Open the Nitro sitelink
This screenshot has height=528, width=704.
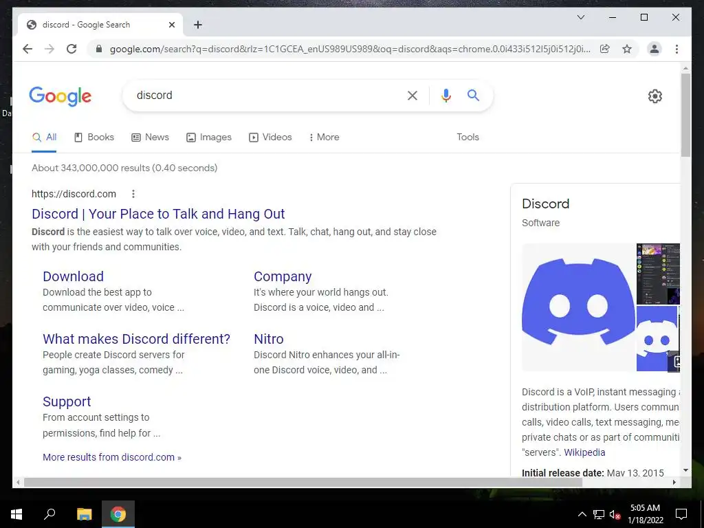tap(269, 339)
